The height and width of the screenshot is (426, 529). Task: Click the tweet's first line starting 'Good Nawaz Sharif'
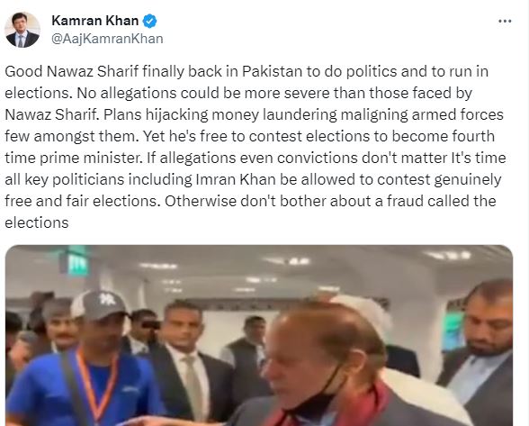tap(247, 71)
